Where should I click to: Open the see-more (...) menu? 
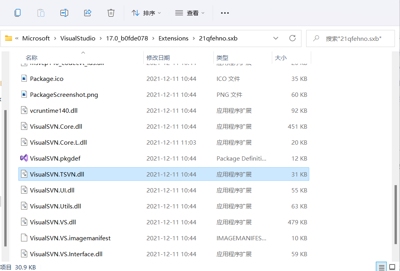click(x=225, y=13)
